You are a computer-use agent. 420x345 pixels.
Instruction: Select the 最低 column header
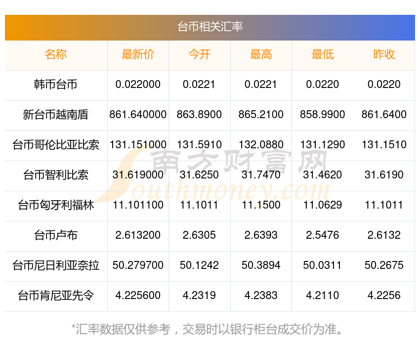coord(323,54)
